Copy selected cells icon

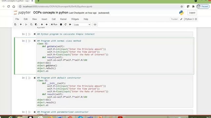(31, 25)
